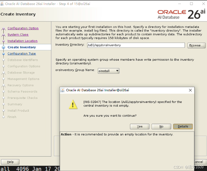The image size is (207, 171).
Task: Minimize the Oracle installer window
Action: (180, 4)
